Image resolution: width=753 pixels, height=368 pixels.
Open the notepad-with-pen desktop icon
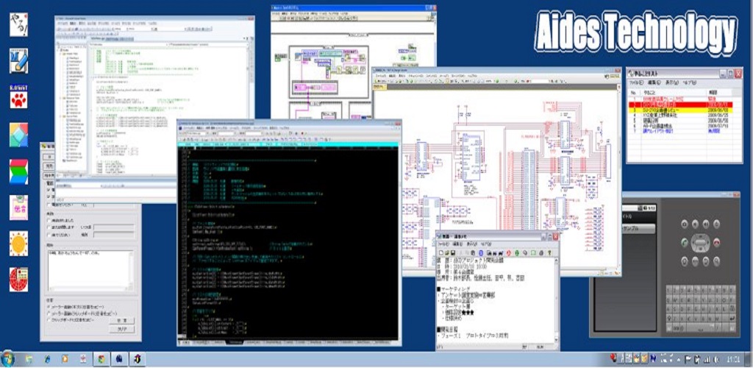click(18, 60)
